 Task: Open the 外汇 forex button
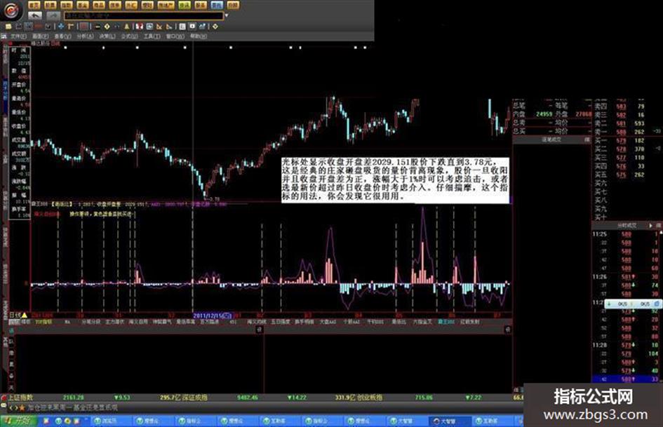tap(131, 5)
